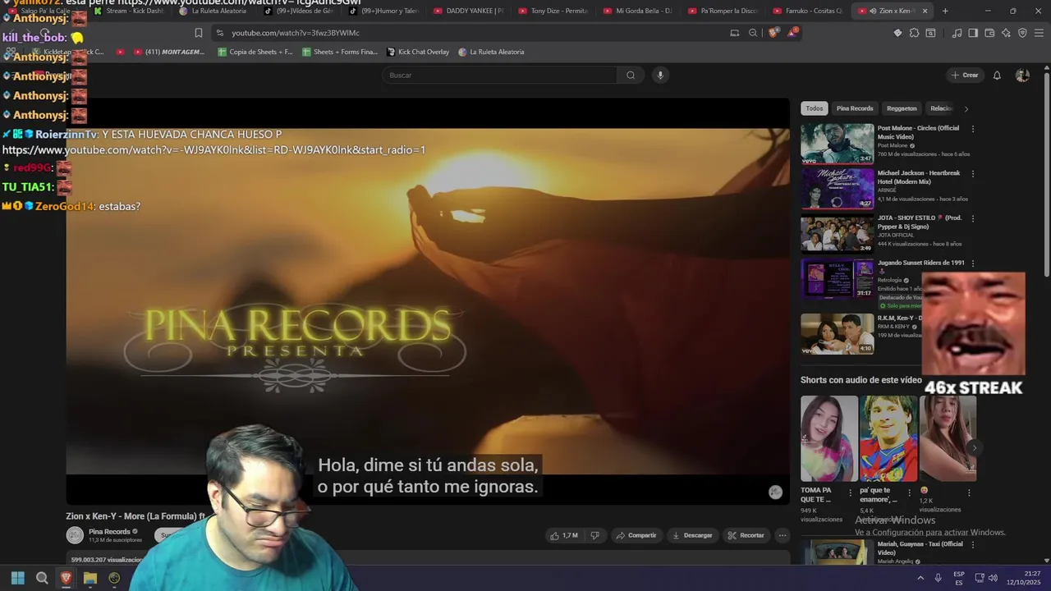Open Windows taskbar search

(x=42, y=578)
